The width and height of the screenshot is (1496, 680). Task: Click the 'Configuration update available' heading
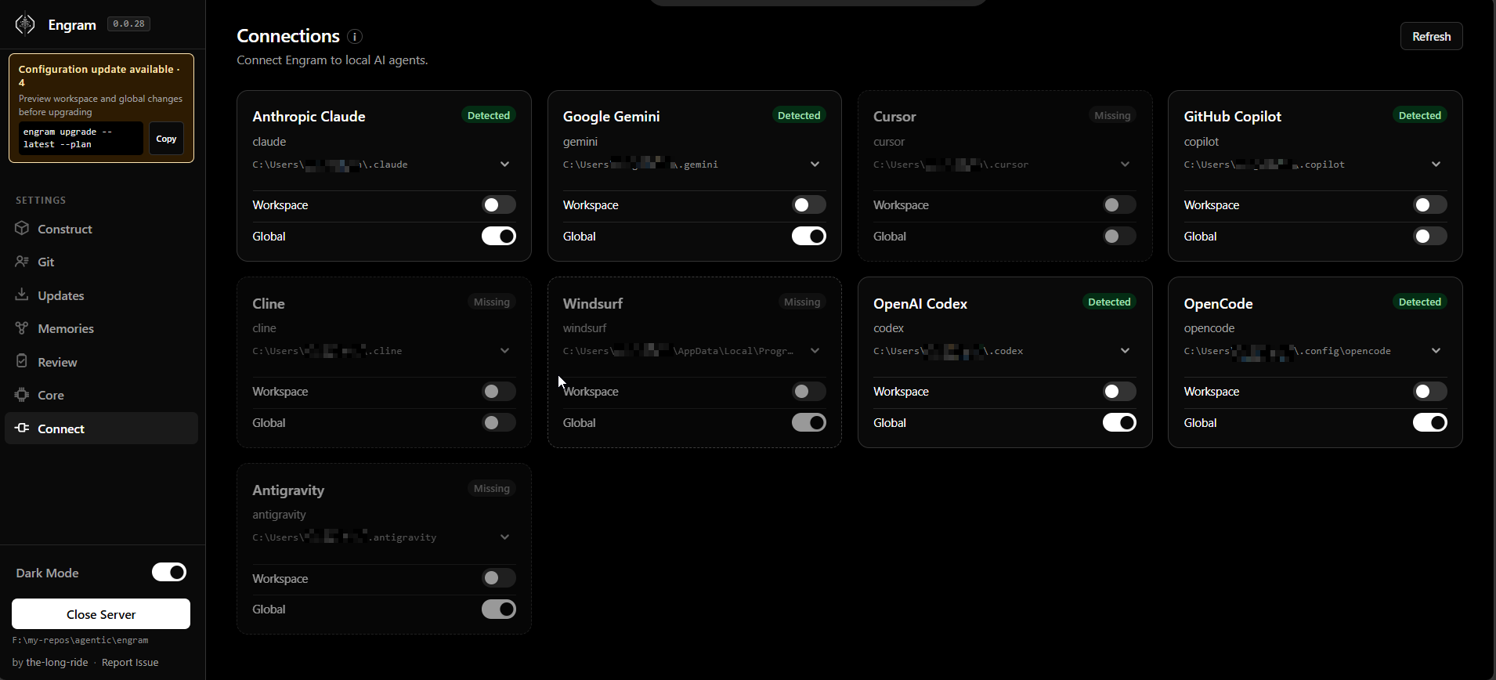tap(99, 75)
